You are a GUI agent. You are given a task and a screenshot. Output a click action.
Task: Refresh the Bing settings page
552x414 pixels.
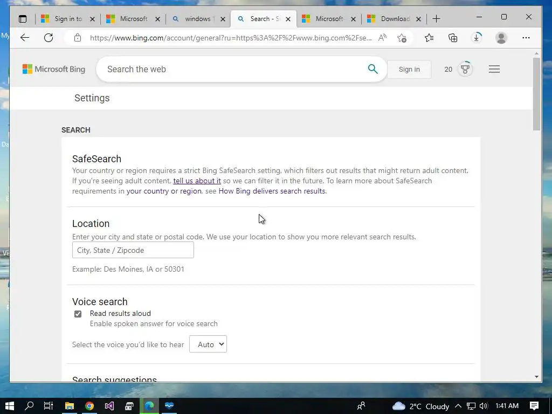coord(49,38)
